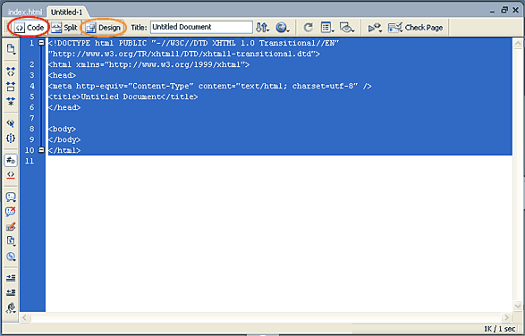Collapse code at line 10 minus box

pyautogui.click(x=41, y=149)
